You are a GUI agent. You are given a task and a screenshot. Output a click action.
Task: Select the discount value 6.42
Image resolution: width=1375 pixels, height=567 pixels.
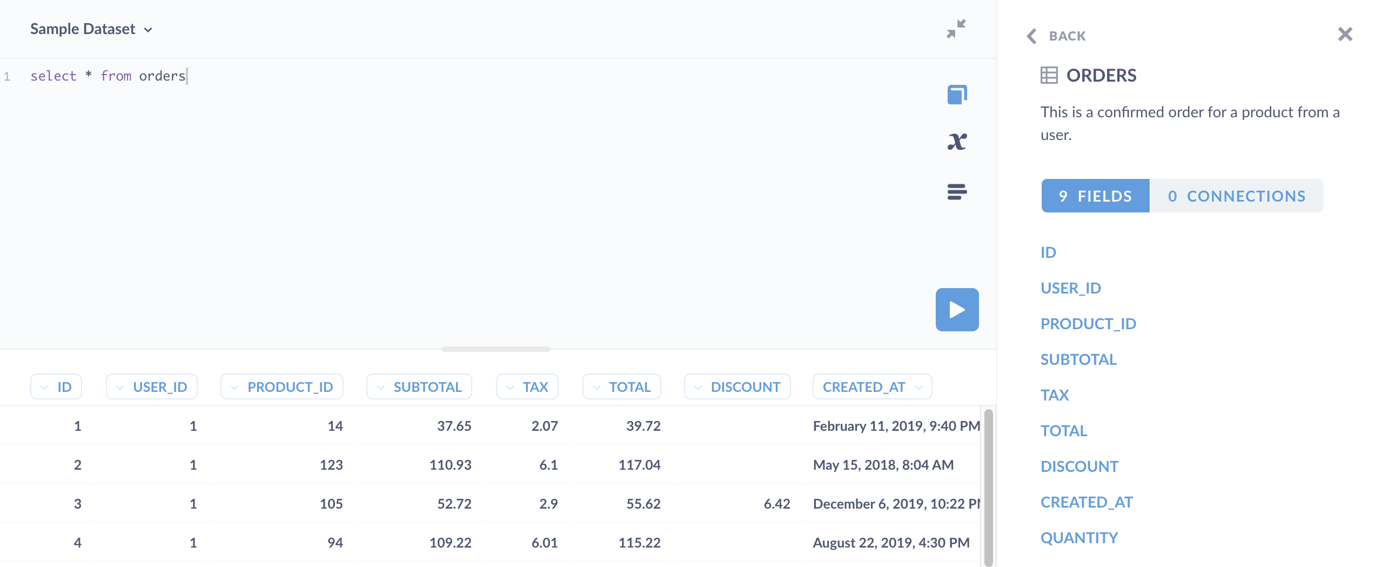coord(777,504)
